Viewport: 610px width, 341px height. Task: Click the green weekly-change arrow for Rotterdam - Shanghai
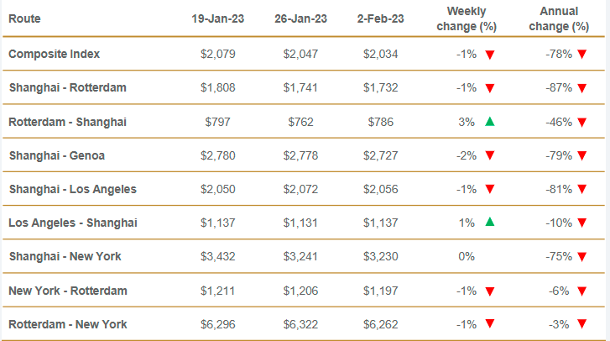tap(490, 122)
